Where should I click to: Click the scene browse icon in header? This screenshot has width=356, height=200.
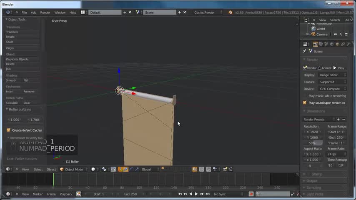click(139, 12)
